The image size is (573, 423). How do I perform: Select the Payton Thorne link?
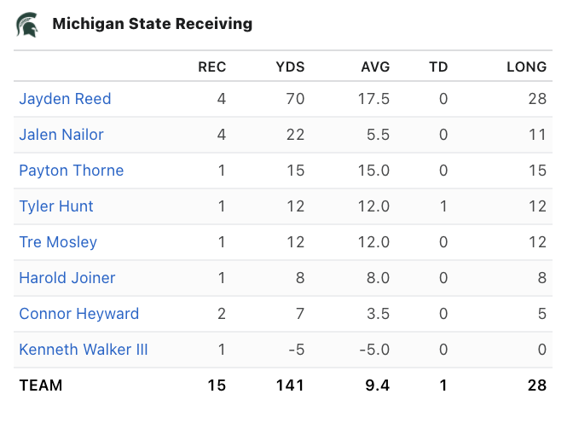click(71, 171)
